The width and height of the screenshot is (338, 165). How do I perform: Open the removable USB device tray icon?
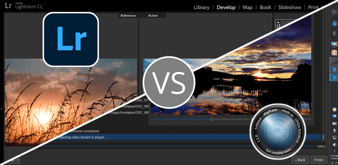334,130
